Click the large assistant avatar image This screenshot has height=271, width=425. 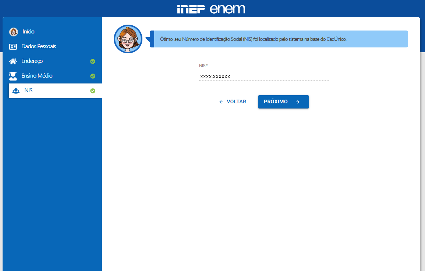128,39
